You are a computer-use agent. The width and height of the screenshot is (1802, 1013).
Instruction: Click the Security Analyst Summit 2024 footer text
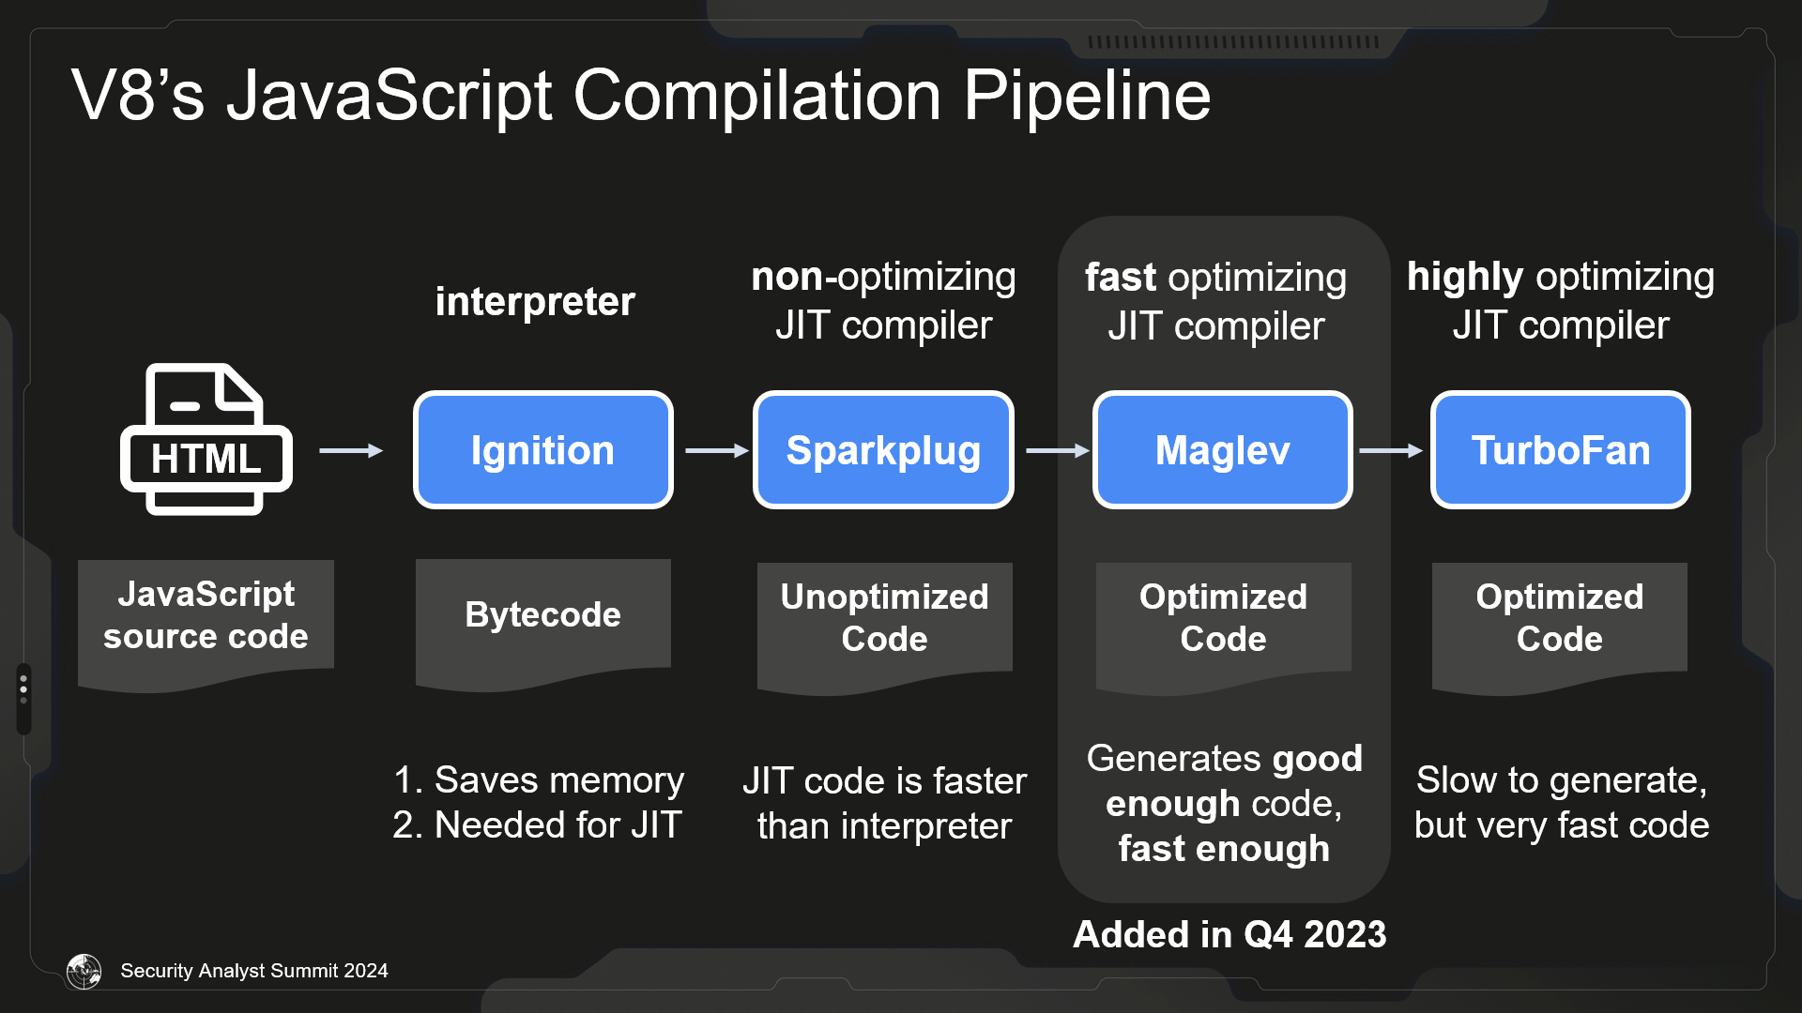pos(254,971)
